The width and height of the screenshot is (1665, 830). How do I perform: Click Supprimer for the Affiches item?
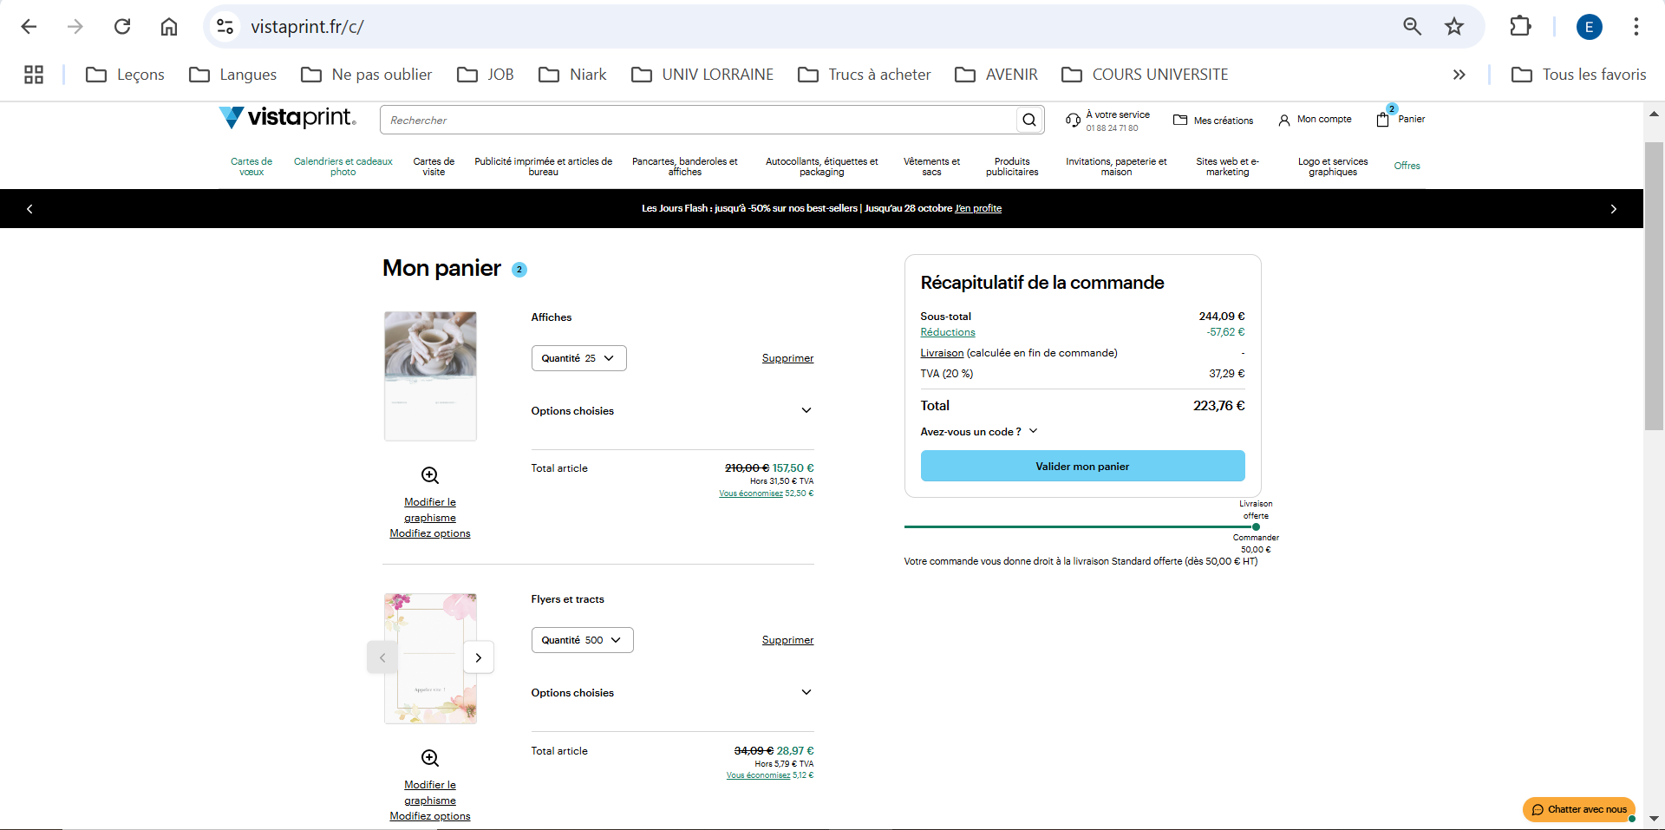[x=787, y=358]
